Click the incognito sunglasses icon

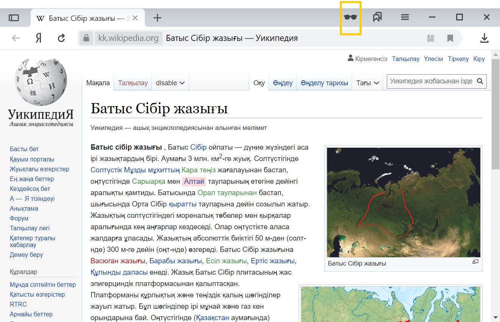350,17
